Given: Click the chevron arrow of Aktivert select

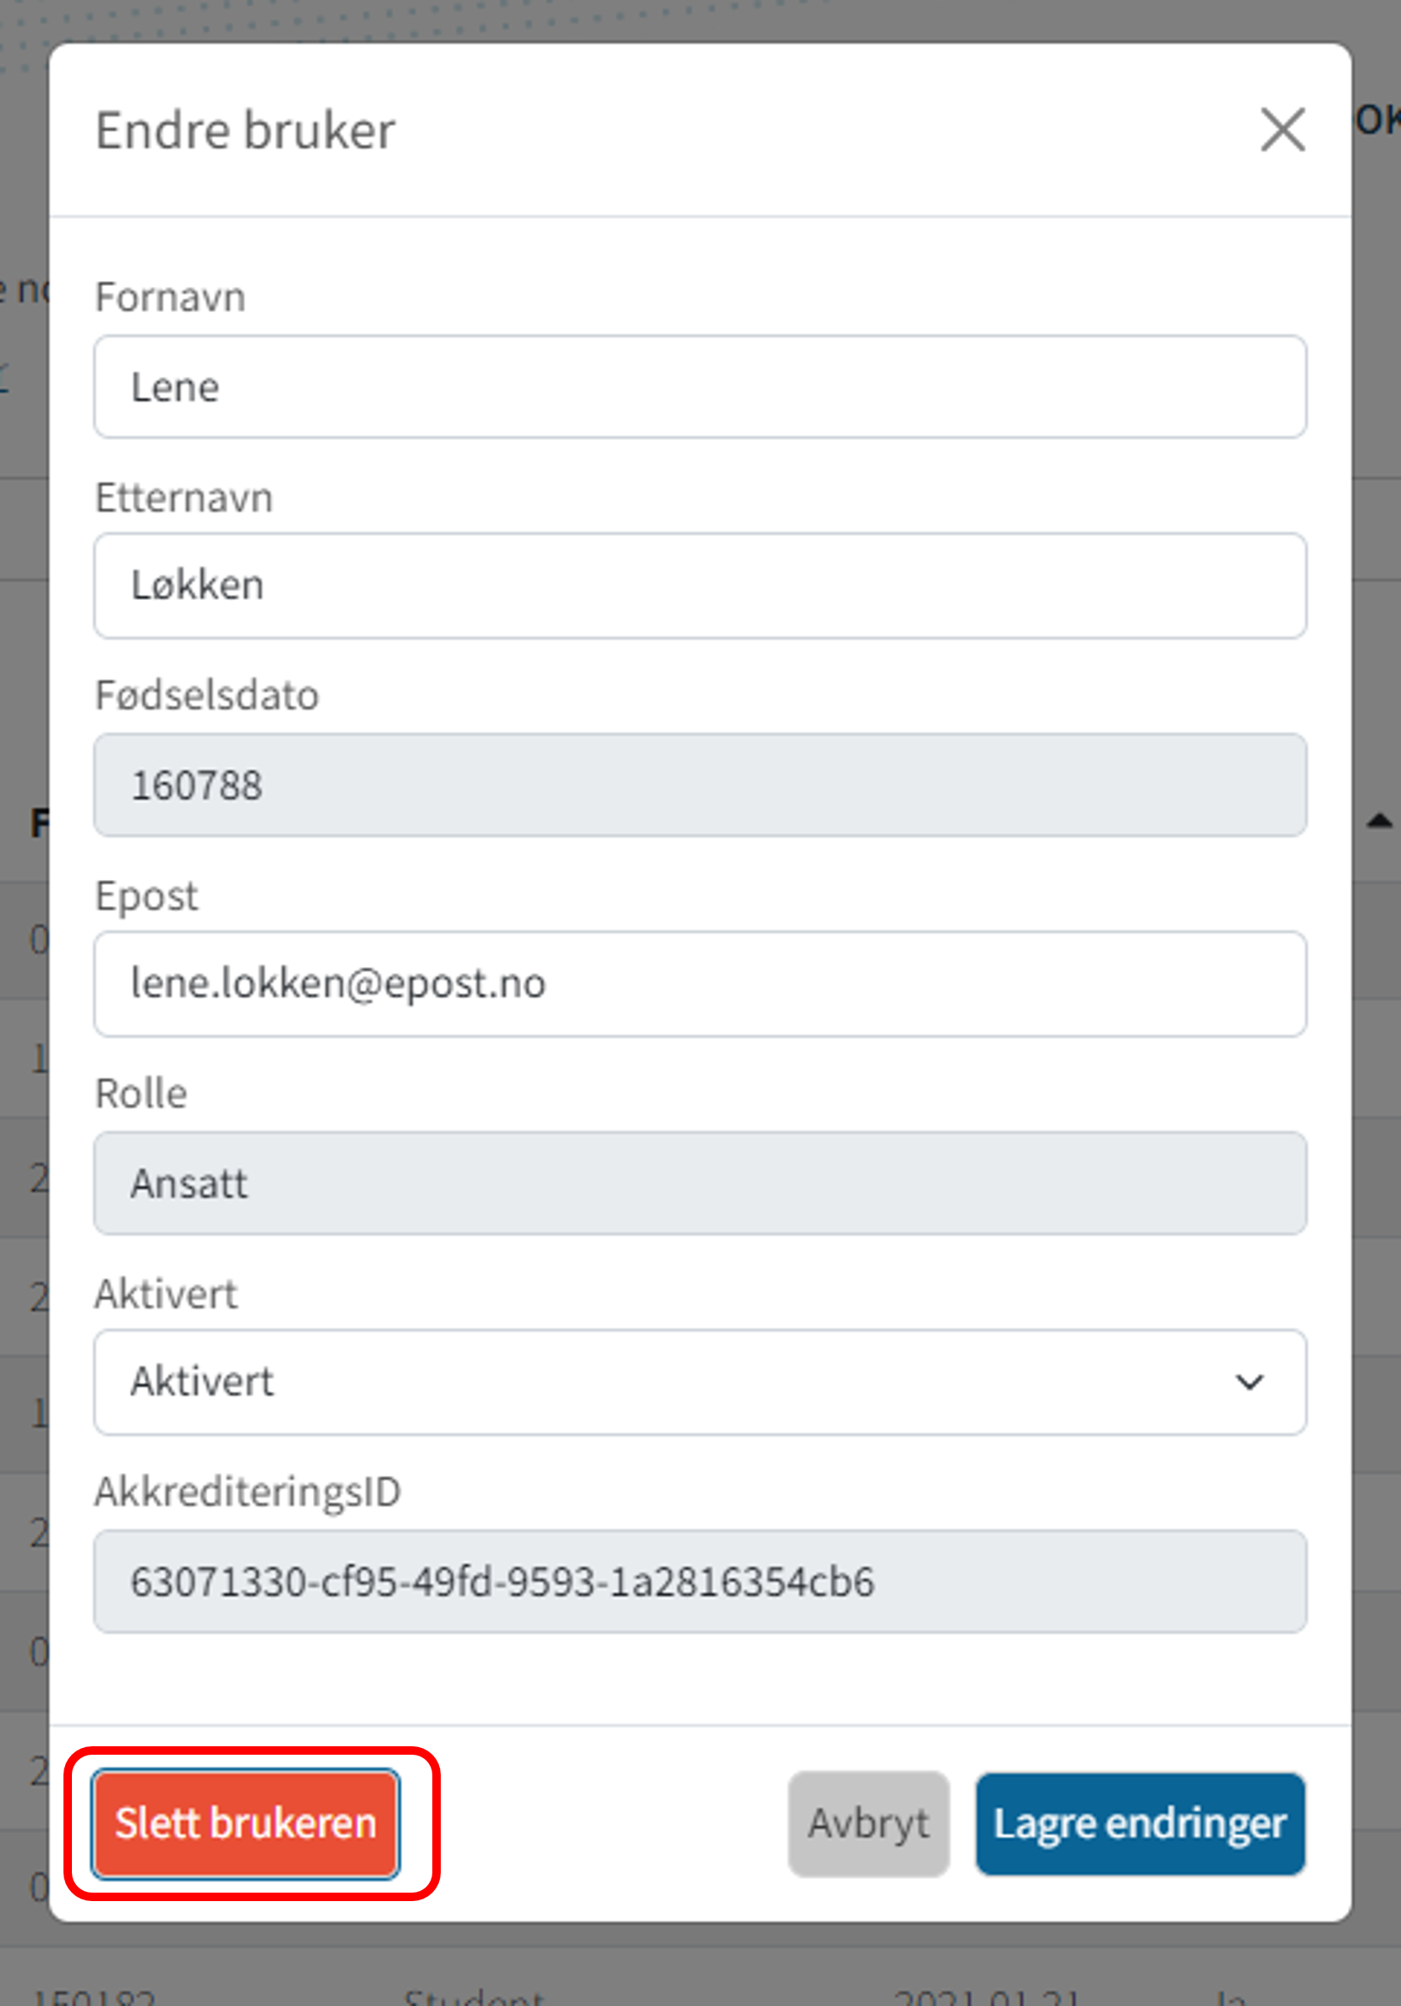Looking at the screenshot, I should click(1249, 1382).
